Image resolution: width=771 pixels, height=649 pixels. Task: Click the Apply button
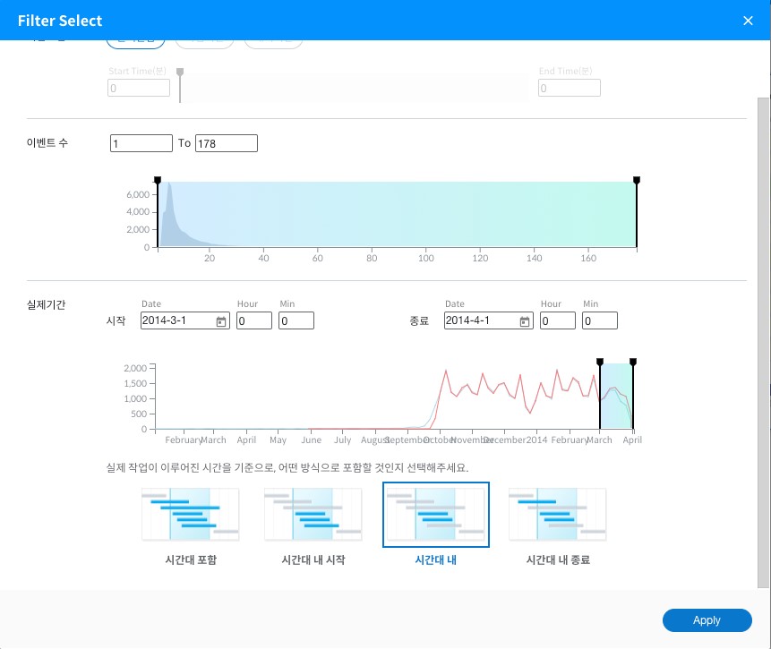pos(707,620)
